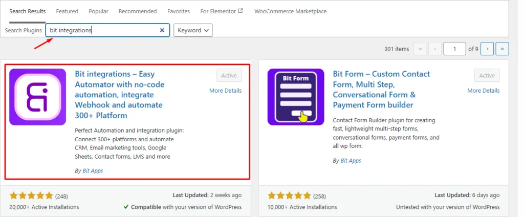Open the Keyword search type dropdown

pos(193,30)
